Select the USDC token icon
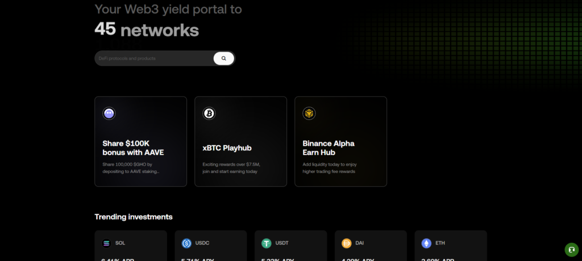582x261 pixels. (x=186, y=243)
